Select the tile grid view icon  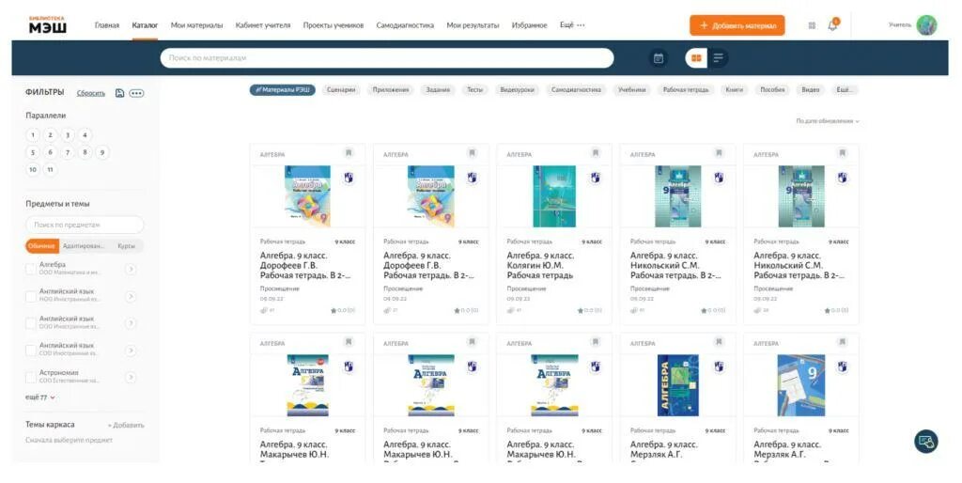tap(696, 58)
